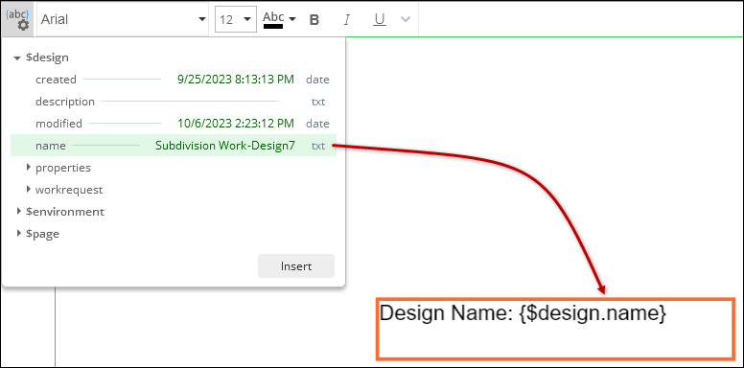This screenshot has height=368, width=744.
Task: Click the Design Name text box
Action: point(556,329)
